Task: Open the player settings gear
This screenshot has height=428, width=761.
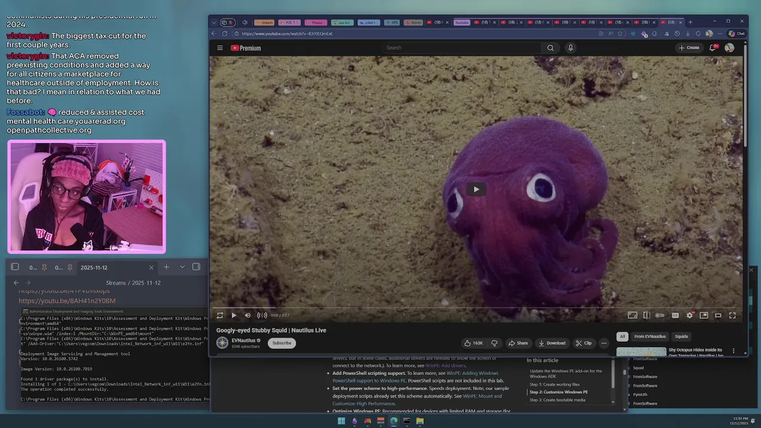Action: point(690,315)
